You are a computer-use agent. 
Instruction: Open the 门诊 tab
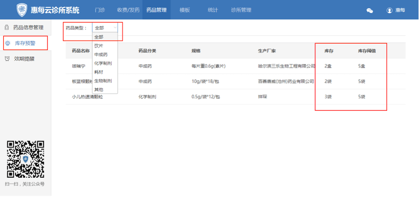[x=100, y=10]
